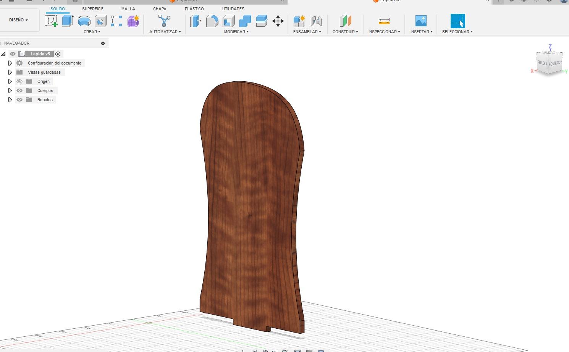Switch to the MALLA tab
The height and width of the screenshot is (352, 569).
click(x=128, y=9)
